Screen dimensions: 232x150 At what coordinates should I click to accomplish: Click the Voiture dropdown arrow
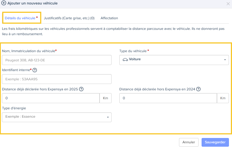click(x=225, y=60)
